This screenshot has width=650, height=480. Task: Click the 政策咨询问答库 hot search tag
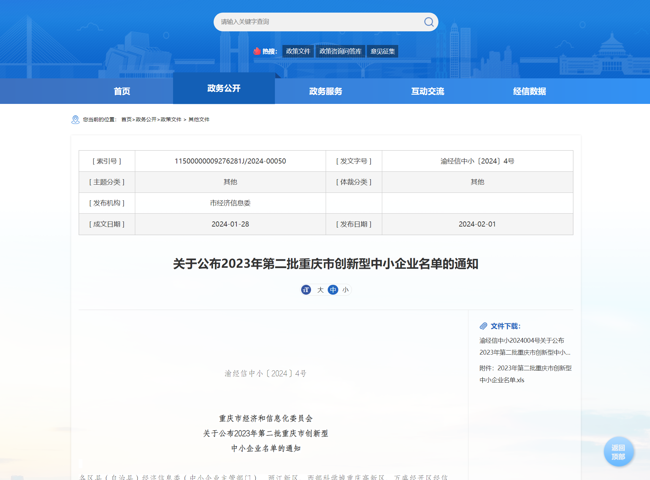click(340, 51)
